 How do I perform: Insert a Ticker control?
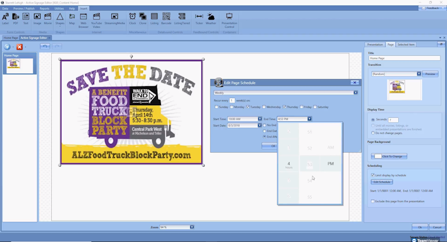point(199,19)
